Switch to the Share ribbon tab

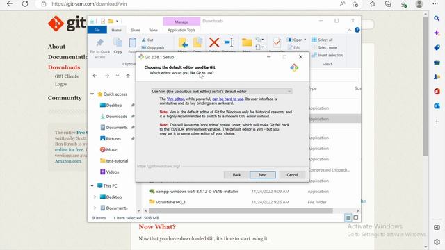136,30
